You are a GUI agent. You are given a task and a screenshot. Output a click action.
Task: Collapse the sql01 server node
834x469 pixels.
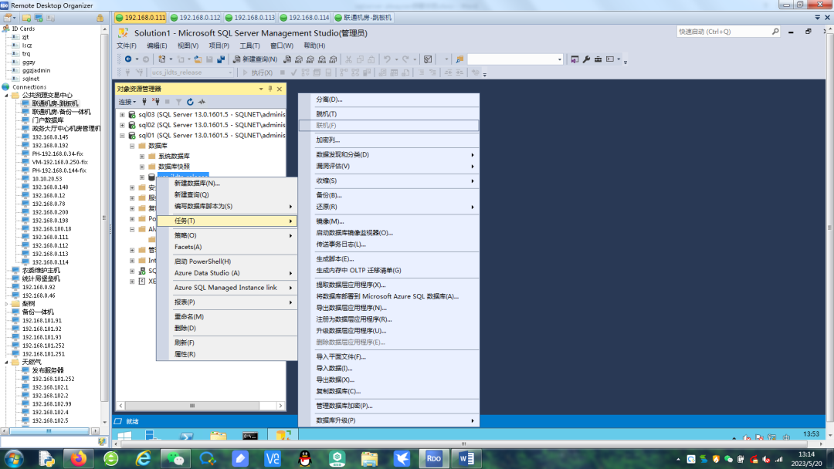[122, 136]
